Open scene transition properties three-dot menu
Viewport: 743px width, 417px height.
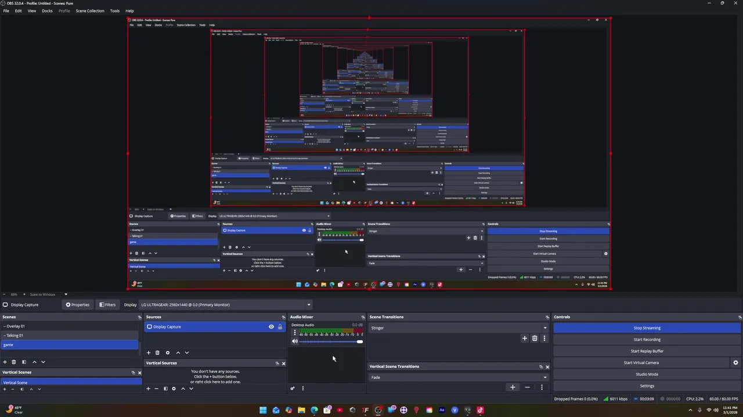click(544, 338)
